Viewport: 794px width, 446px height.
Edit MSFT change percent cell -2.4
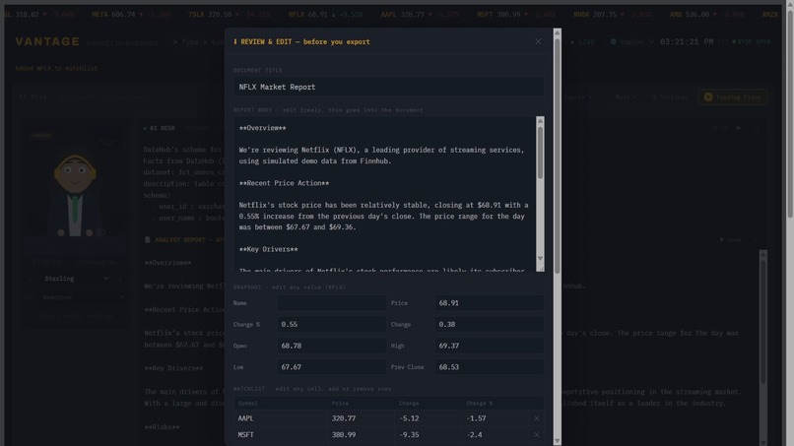(496, 434)
